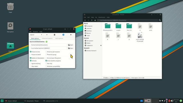The height and width of the screenshot is (103, 183).
Task: Select the mouse pointers folder icon
Action: click(x=108, y=26)
